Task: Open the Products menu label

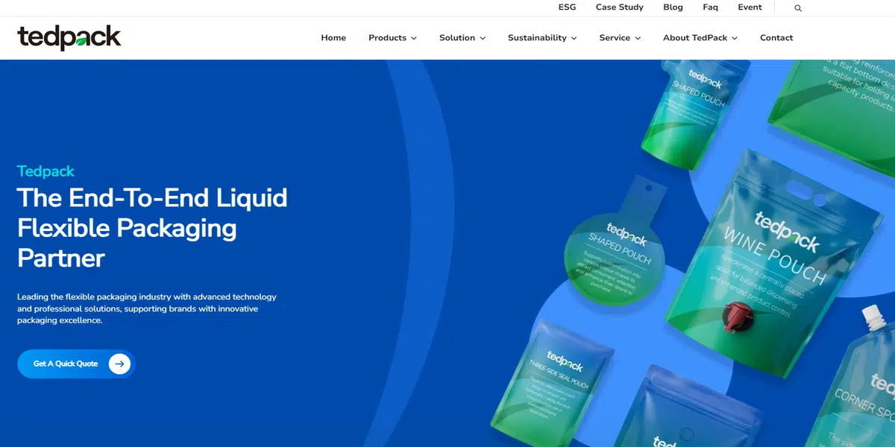Action: point(387,38)
